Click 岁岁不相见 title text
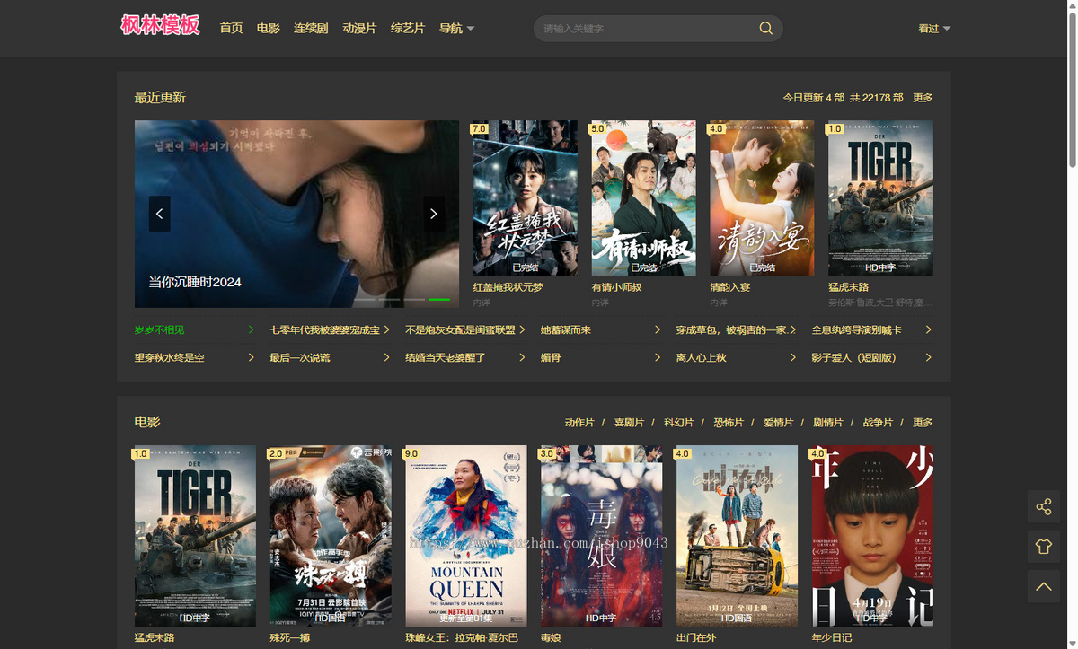 coord(160,330)
